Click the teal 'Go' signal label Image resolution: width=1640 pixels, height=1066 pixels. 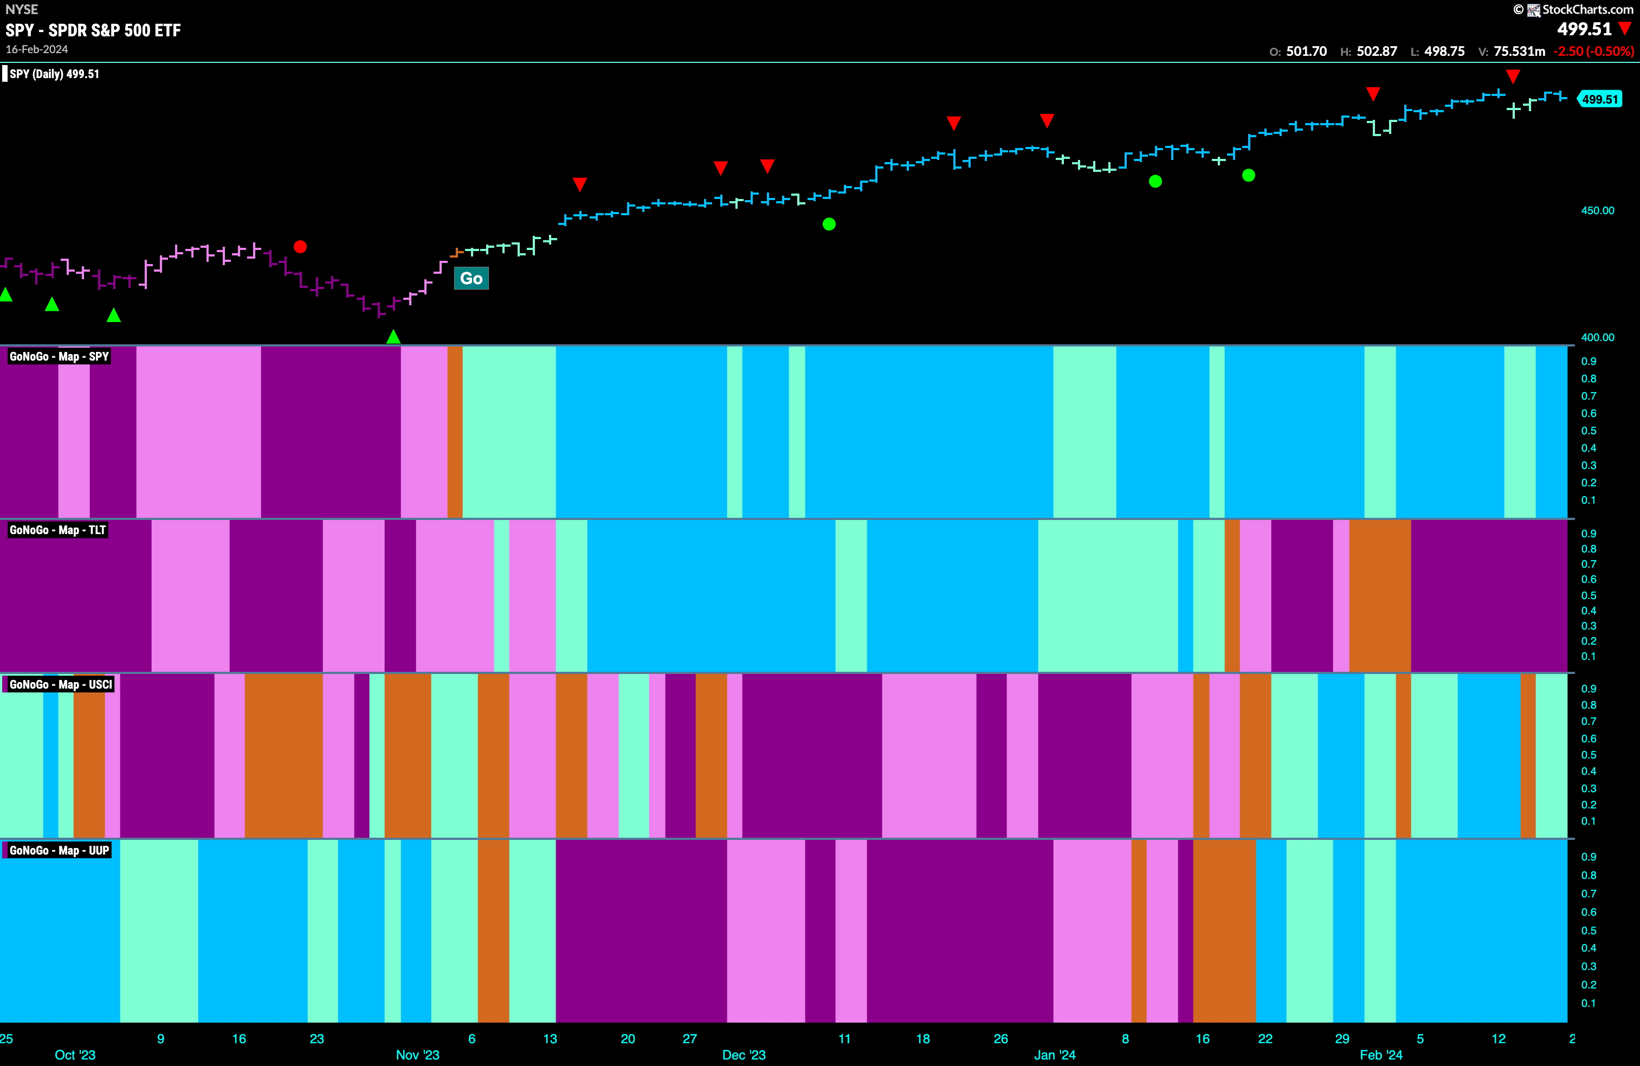(x=472, y=278)
